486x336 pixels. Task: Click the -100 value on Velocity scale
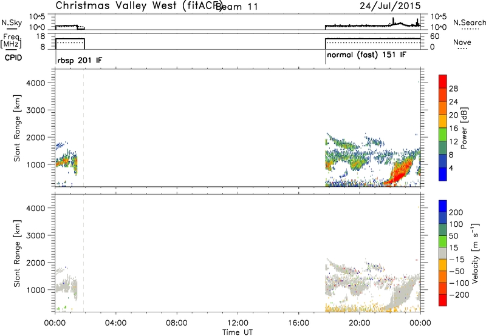459,283
